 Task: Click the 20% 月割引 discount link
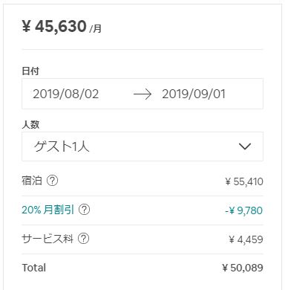[x=48, y=210]
